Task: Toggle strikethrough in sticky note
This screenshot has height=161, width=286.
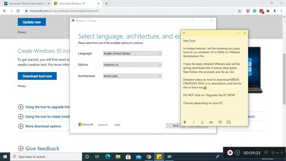Action: click(x=211, y=122)
